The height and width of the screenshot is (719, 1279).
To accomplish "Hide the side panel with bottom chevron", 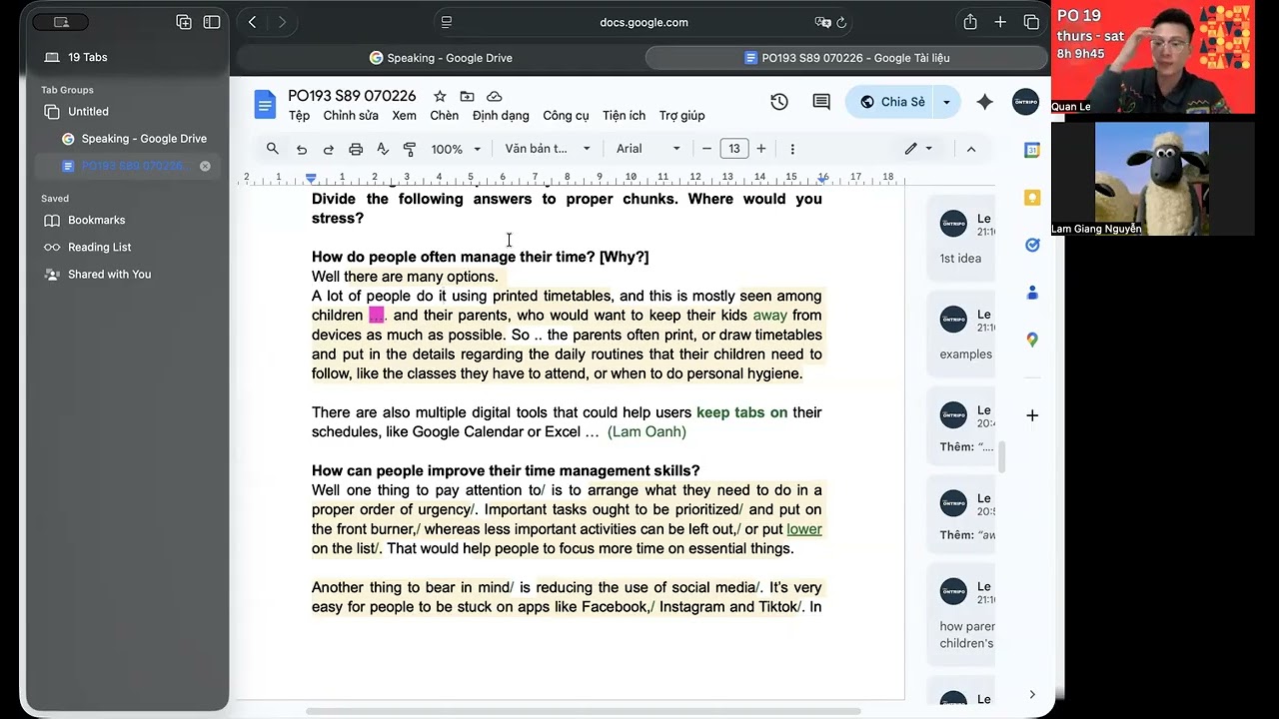I will coord(1032,695).
